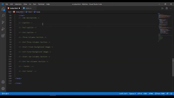Open the Extensions view
Screen dimensions: 174x98
click(x=3, y=36)
